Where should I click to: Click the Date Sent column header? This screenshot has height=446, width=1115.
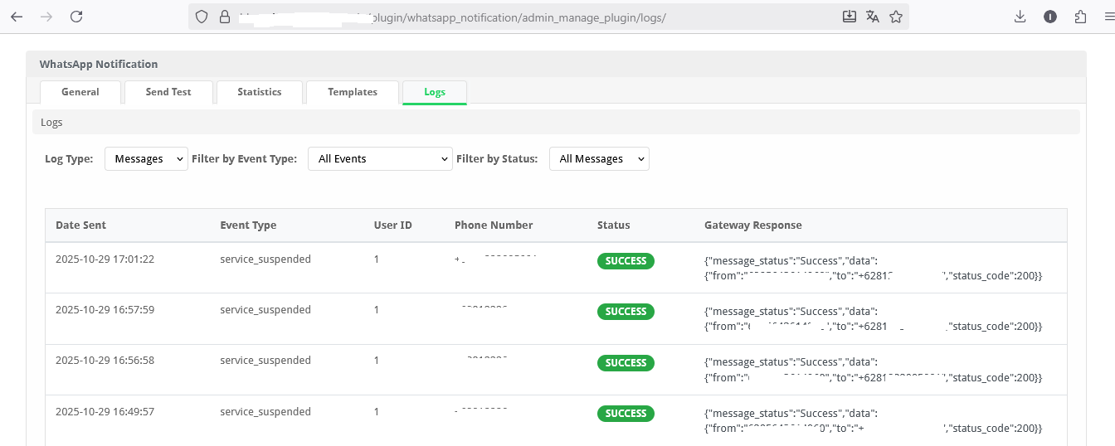coord(80,225)
